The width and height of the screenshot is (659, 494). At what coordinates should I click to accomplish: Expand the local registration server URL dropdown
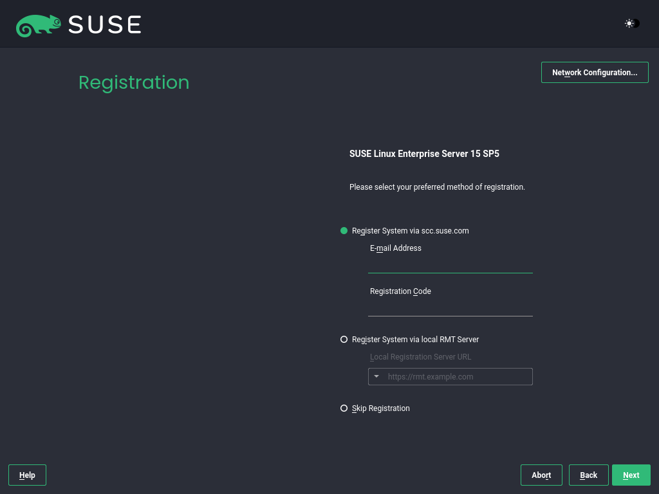376,376
